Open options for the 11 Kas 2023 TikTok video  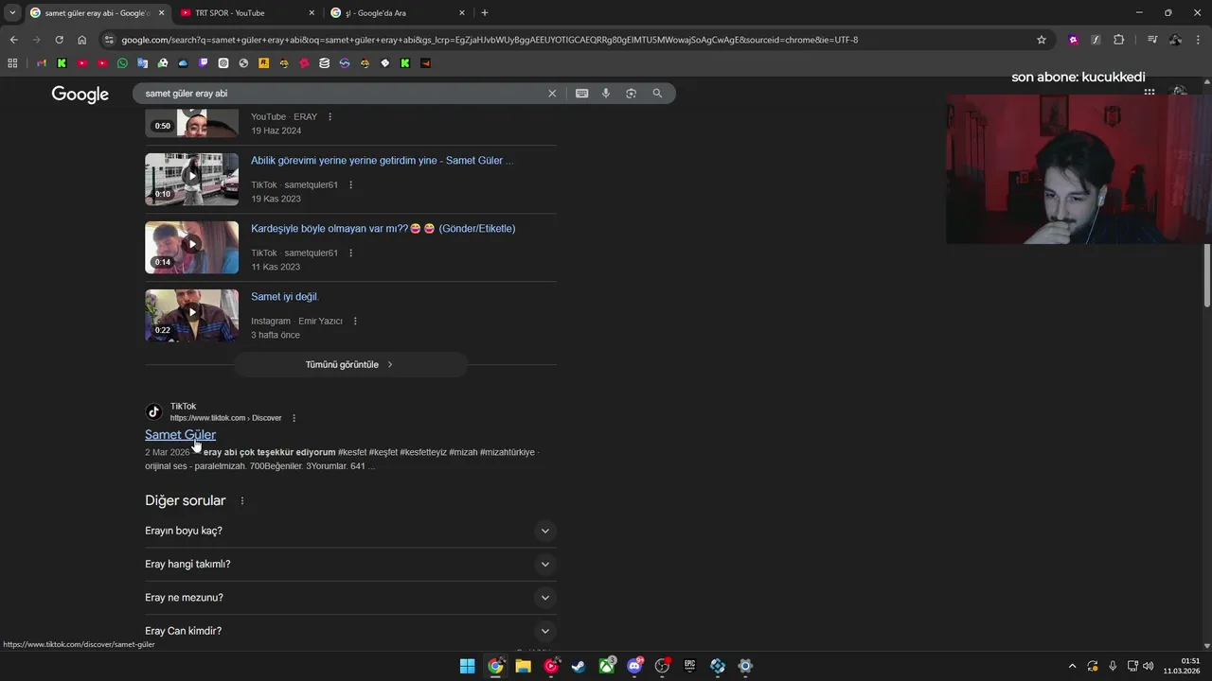pos(350,253)
